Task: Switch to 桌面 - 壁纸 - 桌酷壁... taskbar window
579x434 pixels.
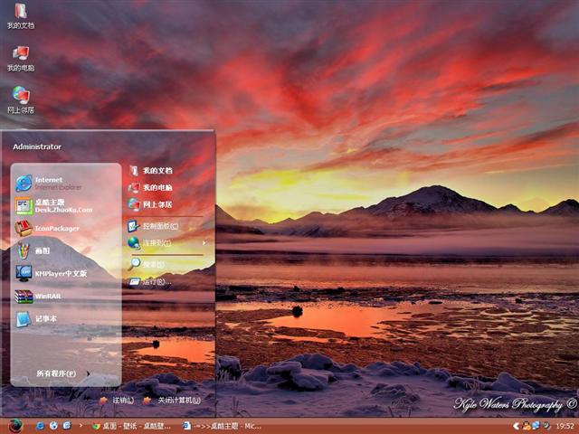Action: [131, 426]
